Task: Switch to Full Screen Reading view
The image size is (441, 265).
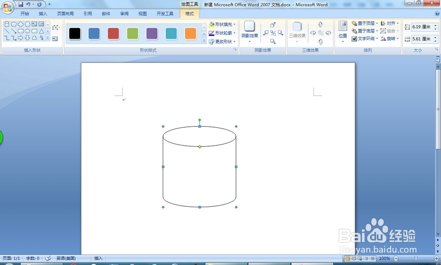Action: coord(354,258)
